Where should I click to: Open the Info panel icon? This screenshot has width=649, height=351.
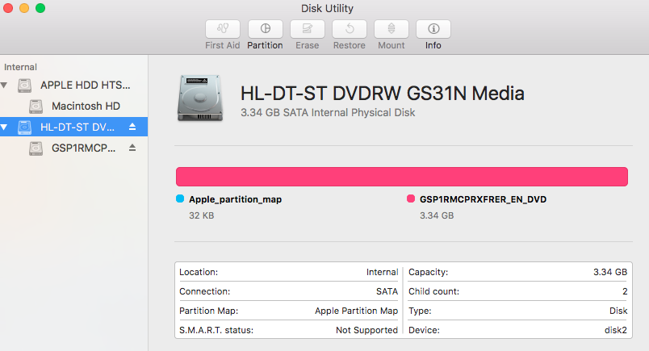pyautogui.click(x=433, y=28)
